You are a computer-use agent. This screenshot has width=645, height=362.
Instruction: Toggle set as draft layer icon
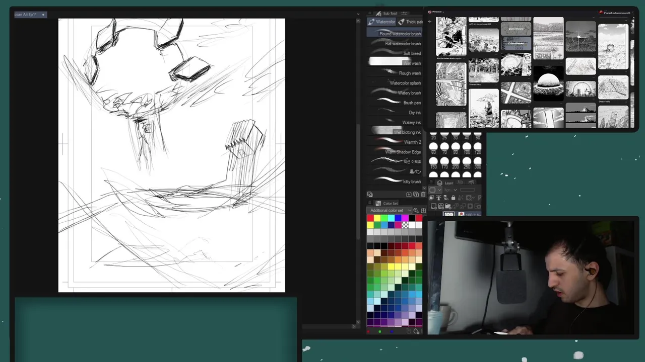point(446,198)
